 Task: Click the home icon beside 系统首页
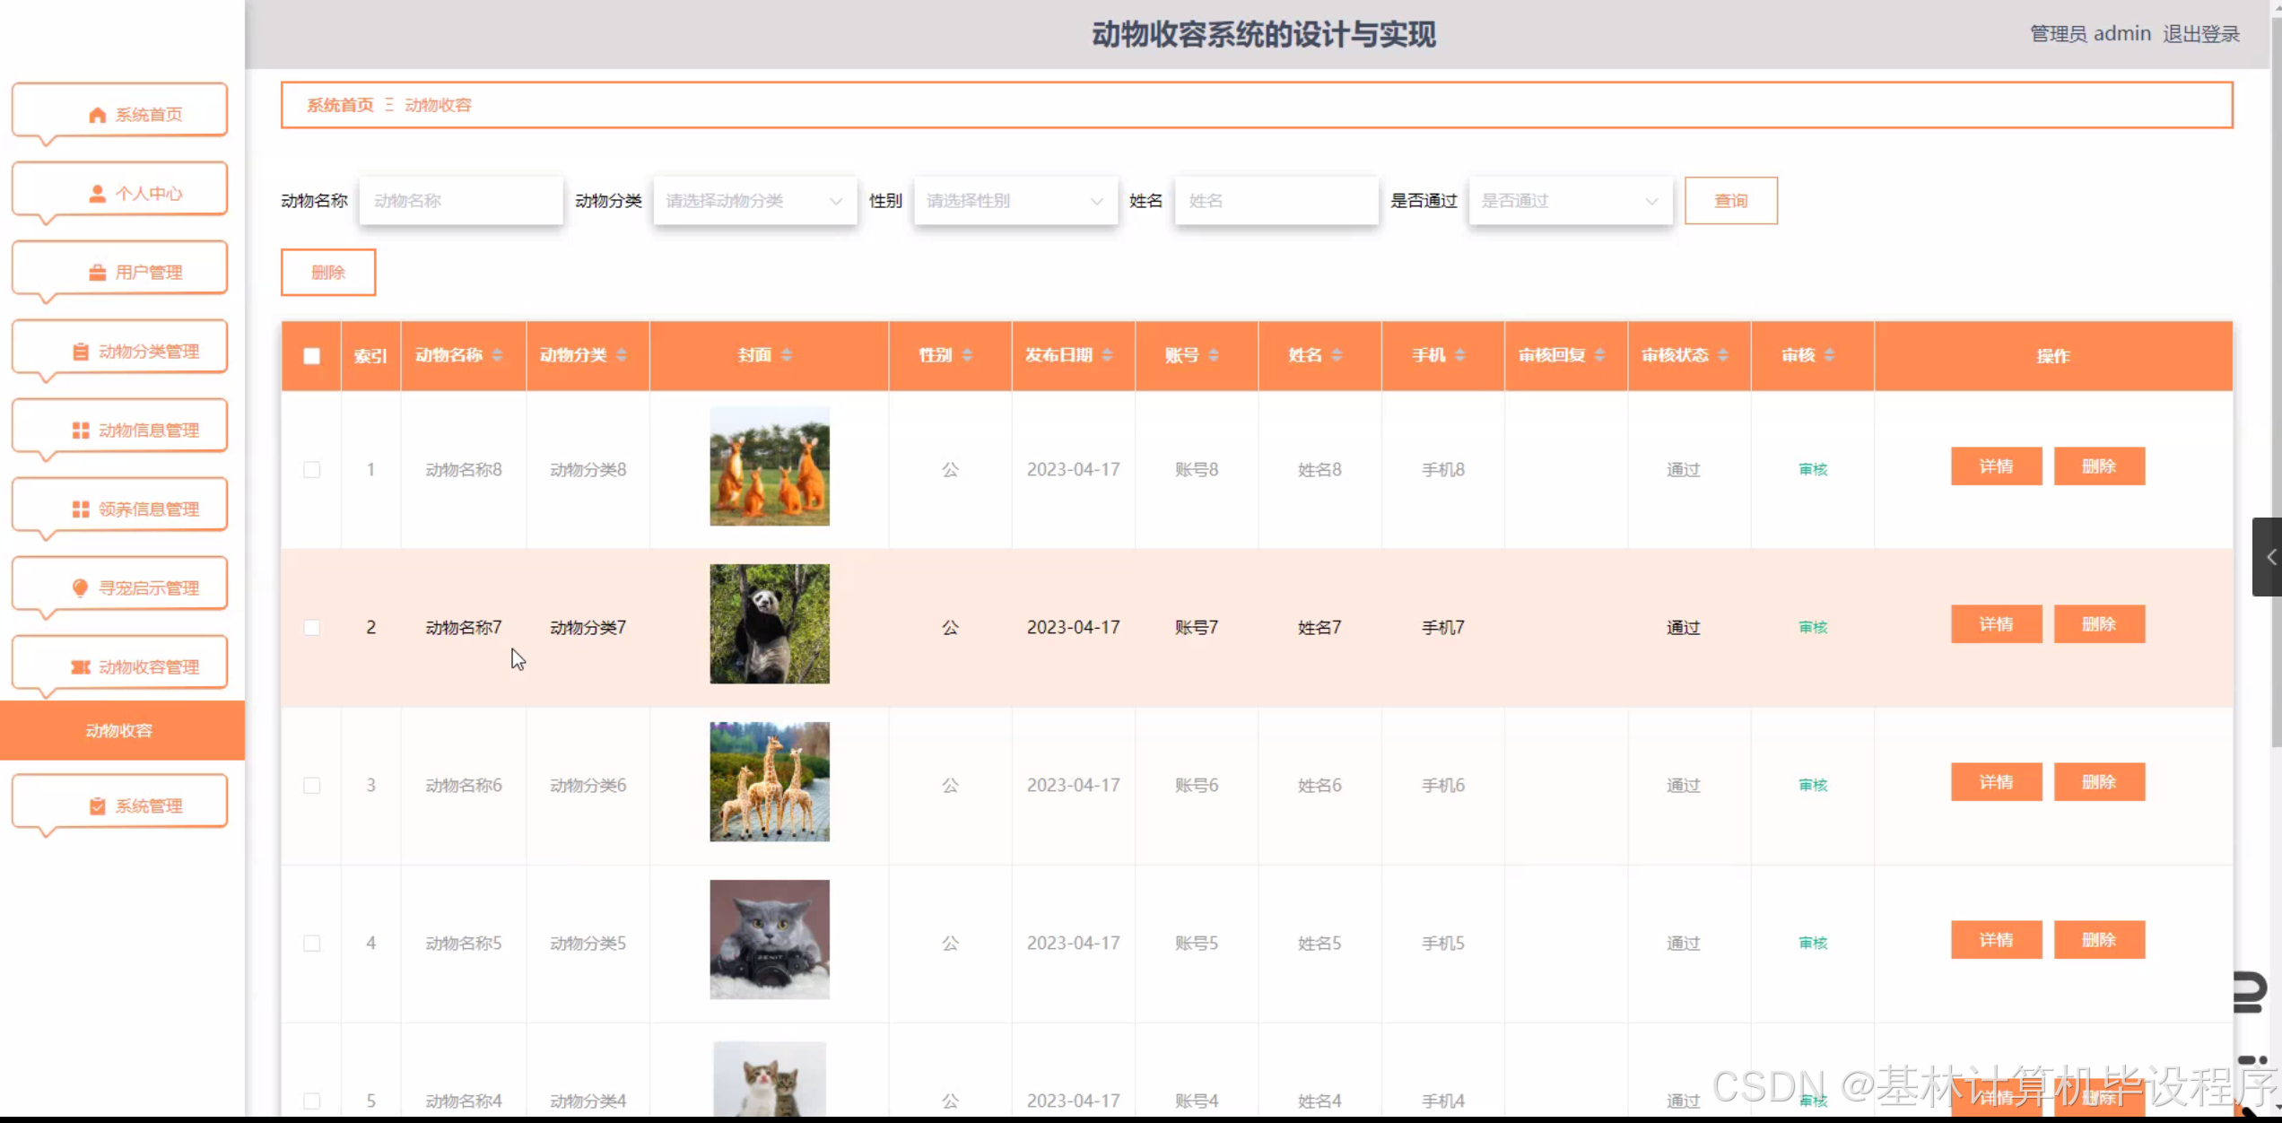tap(98, 115)
